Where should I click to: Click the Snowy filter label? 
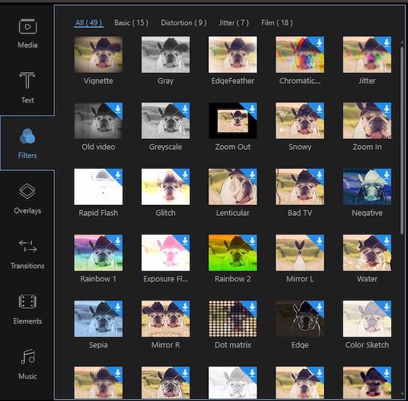click(x=300, y=147)
